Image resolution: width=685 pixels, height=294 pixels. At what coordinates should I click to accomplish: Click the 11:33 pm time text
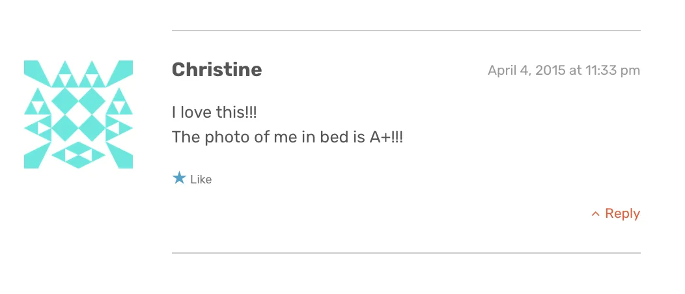(613, 70)
